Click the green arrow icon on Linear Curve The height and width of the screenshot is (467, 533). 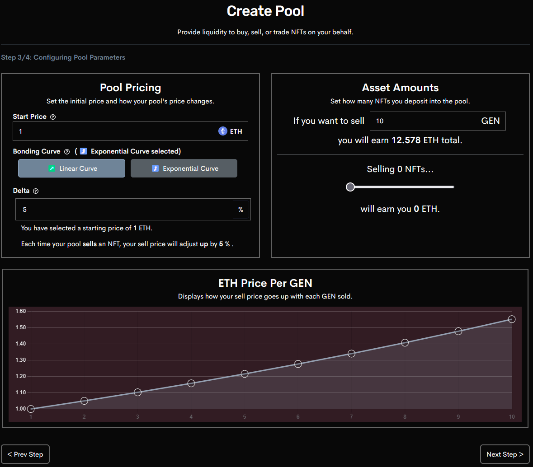tap(52, 168)
